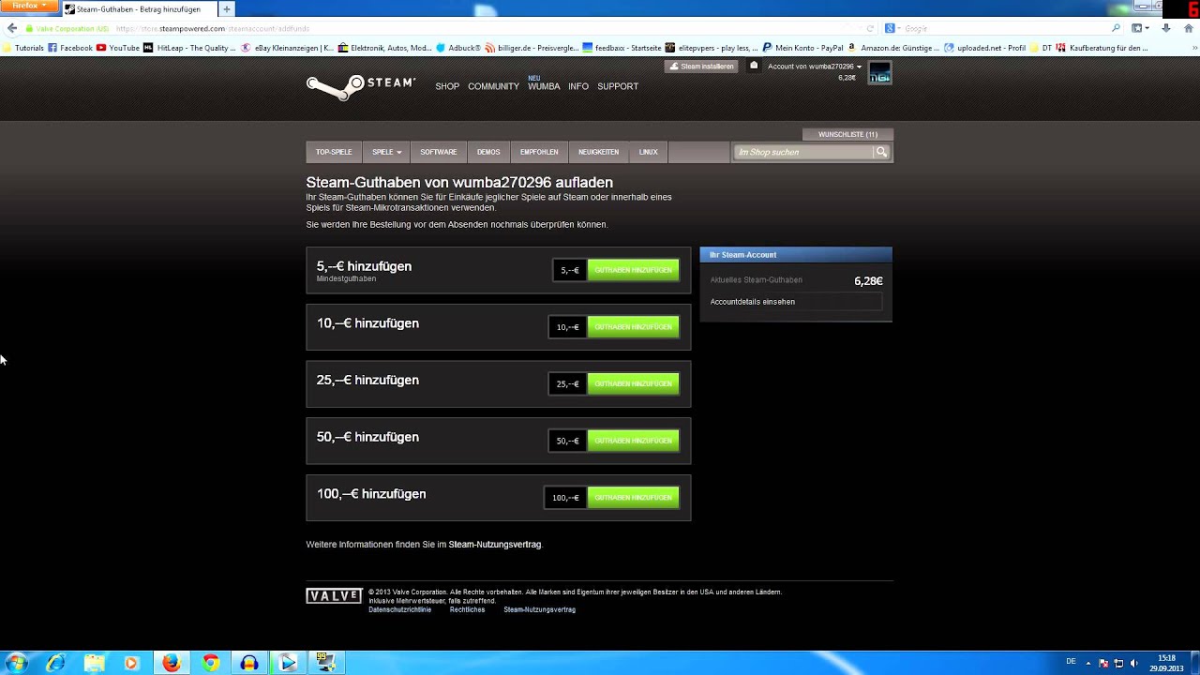The width and height of the screenshot is (1200, 675).
Task: Add 5 euro credit with Guthaben hinzufügen
Action: pos(633,270)
